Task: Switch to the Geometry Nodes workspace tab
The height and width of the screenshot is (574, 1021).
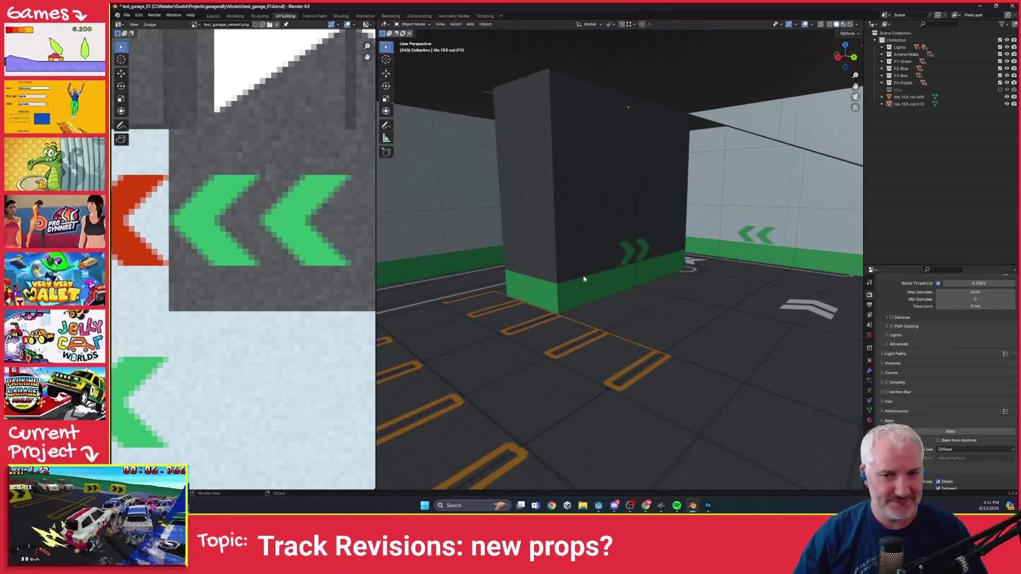Action: coord(454,16)
